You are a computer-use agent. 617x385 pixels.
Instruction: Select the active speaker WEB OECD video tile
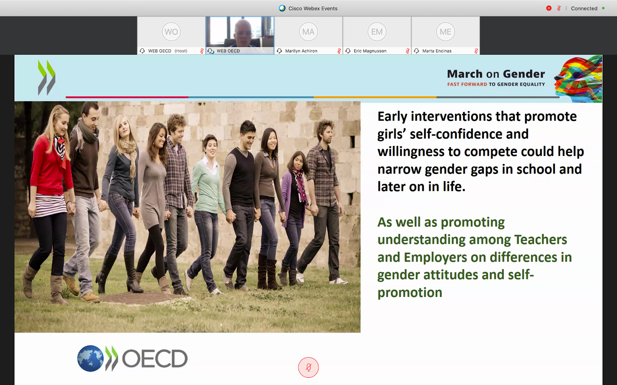(240, 35)
